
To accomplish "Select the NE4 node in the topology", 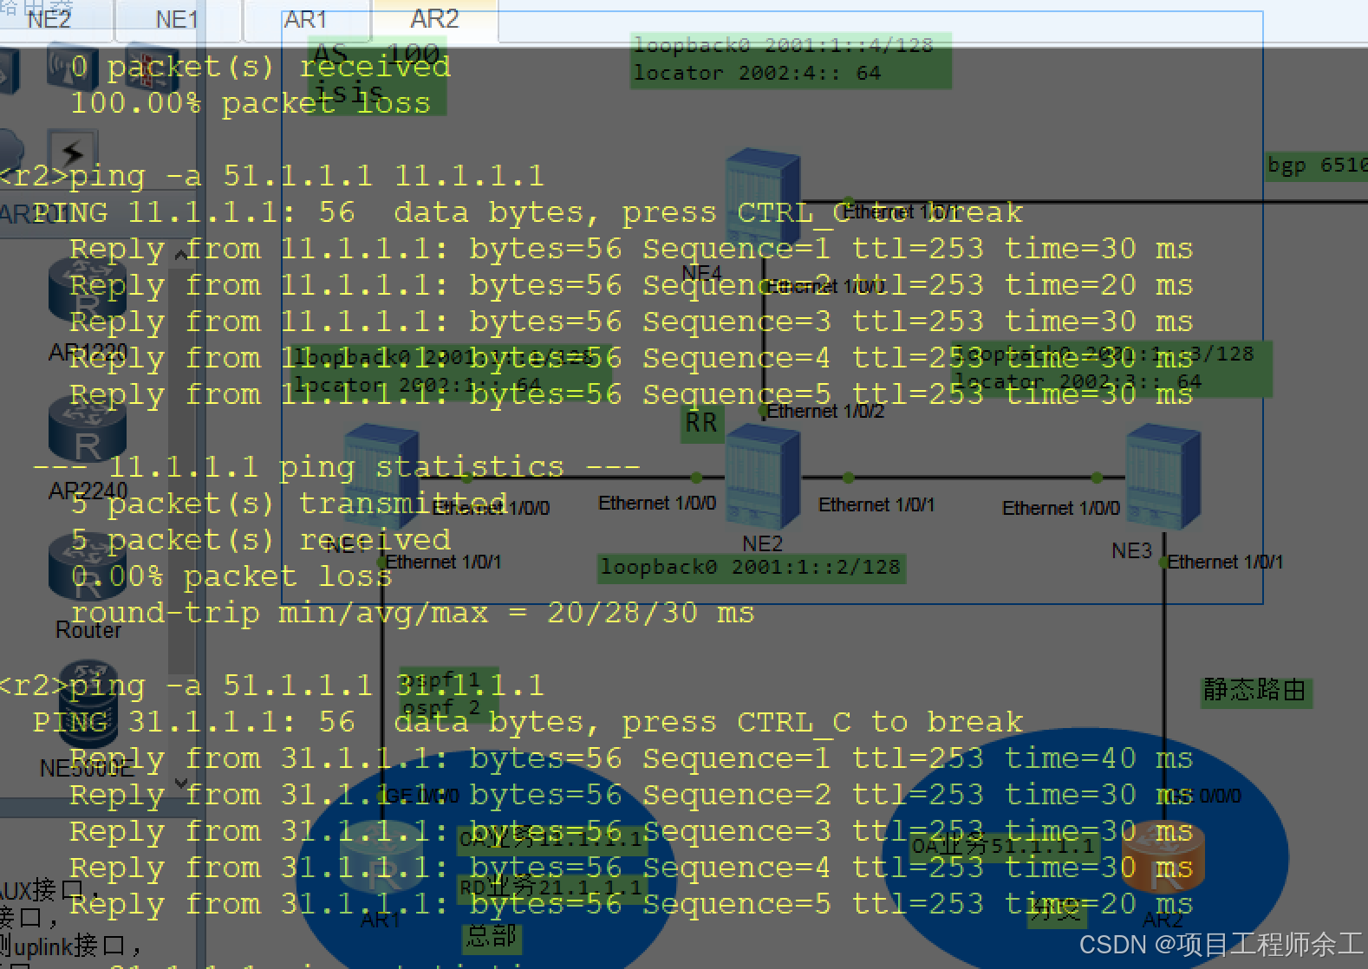I will pyautogui.click(x=761, y=199).
